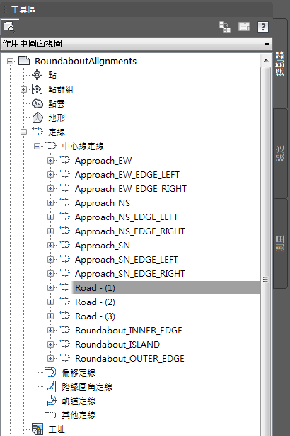Select the Road - (2) alignment

(95, 302)
